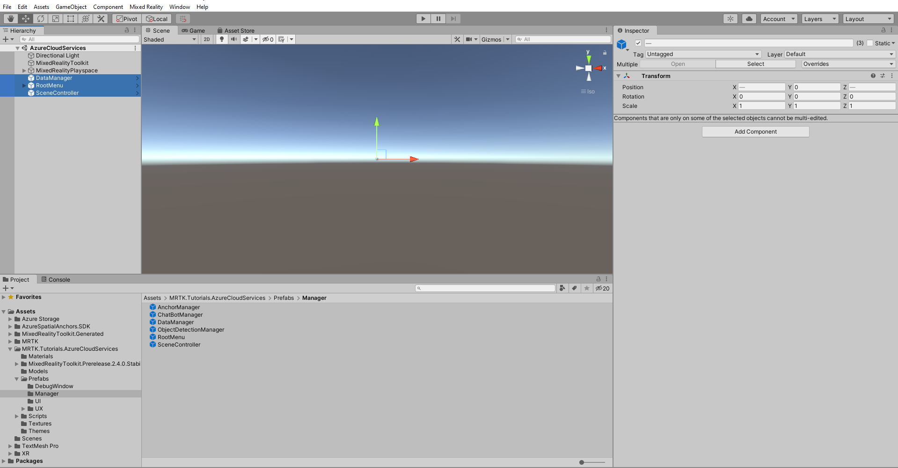This screenshot has height=468, width=898.
Task: Collapse the Transform component section
Action: point(618,76)
